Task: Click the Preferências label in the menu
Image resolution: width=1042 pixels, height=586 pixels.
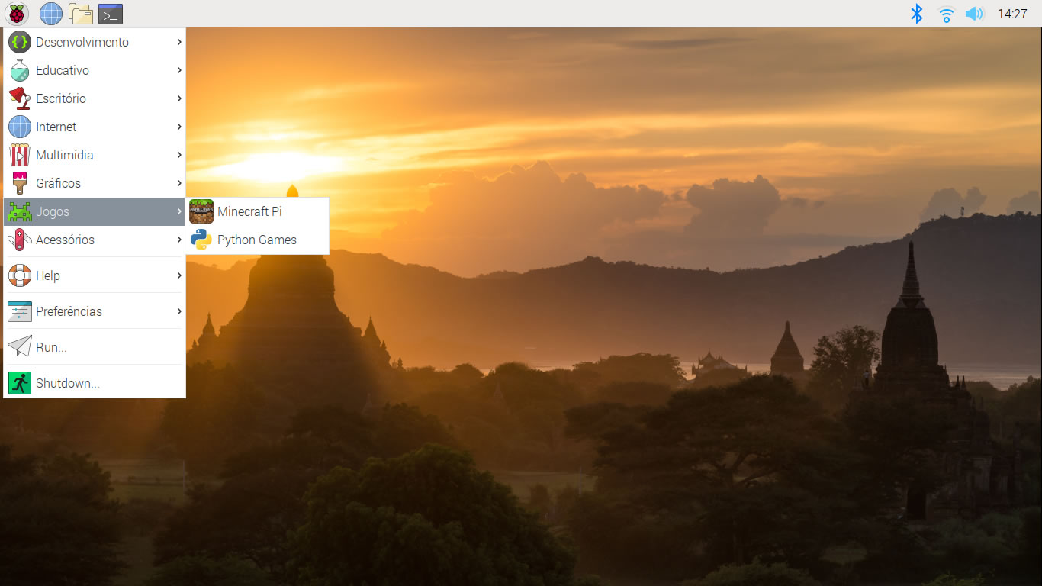Action: coord(69,311)
